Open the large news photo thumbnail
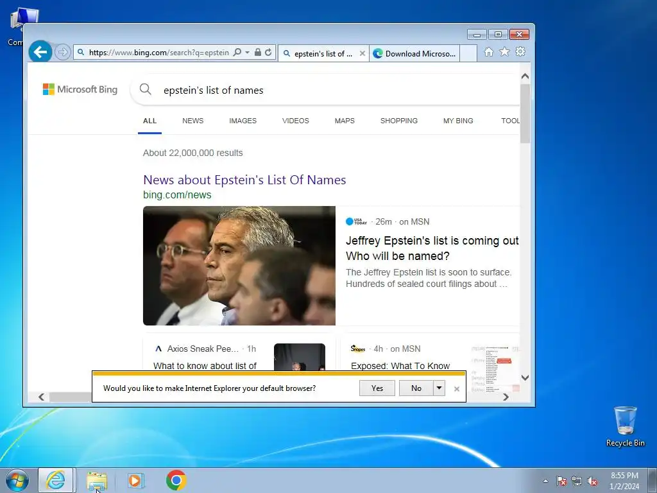 239,266
